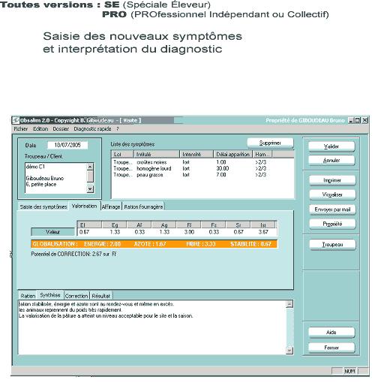This screenshot has width=375, height=383.
Task: Open the Fichier menu
Action: tap(21, 129)
